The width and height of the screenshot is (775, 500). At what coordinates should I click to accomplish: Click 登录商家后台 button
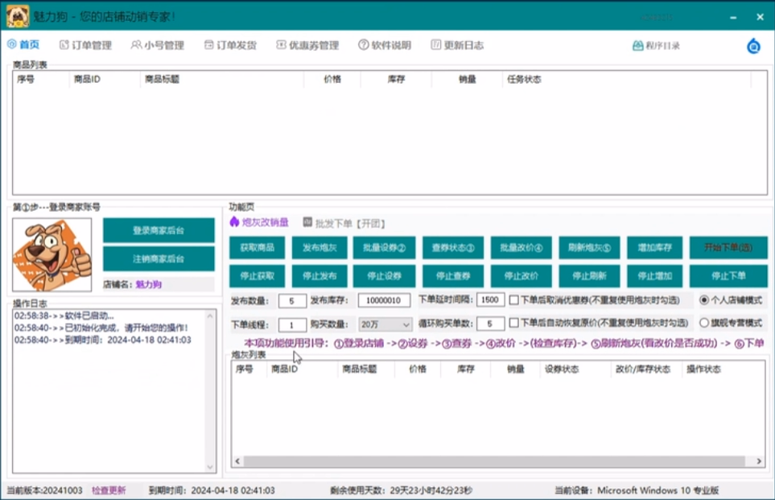point(159,230)
